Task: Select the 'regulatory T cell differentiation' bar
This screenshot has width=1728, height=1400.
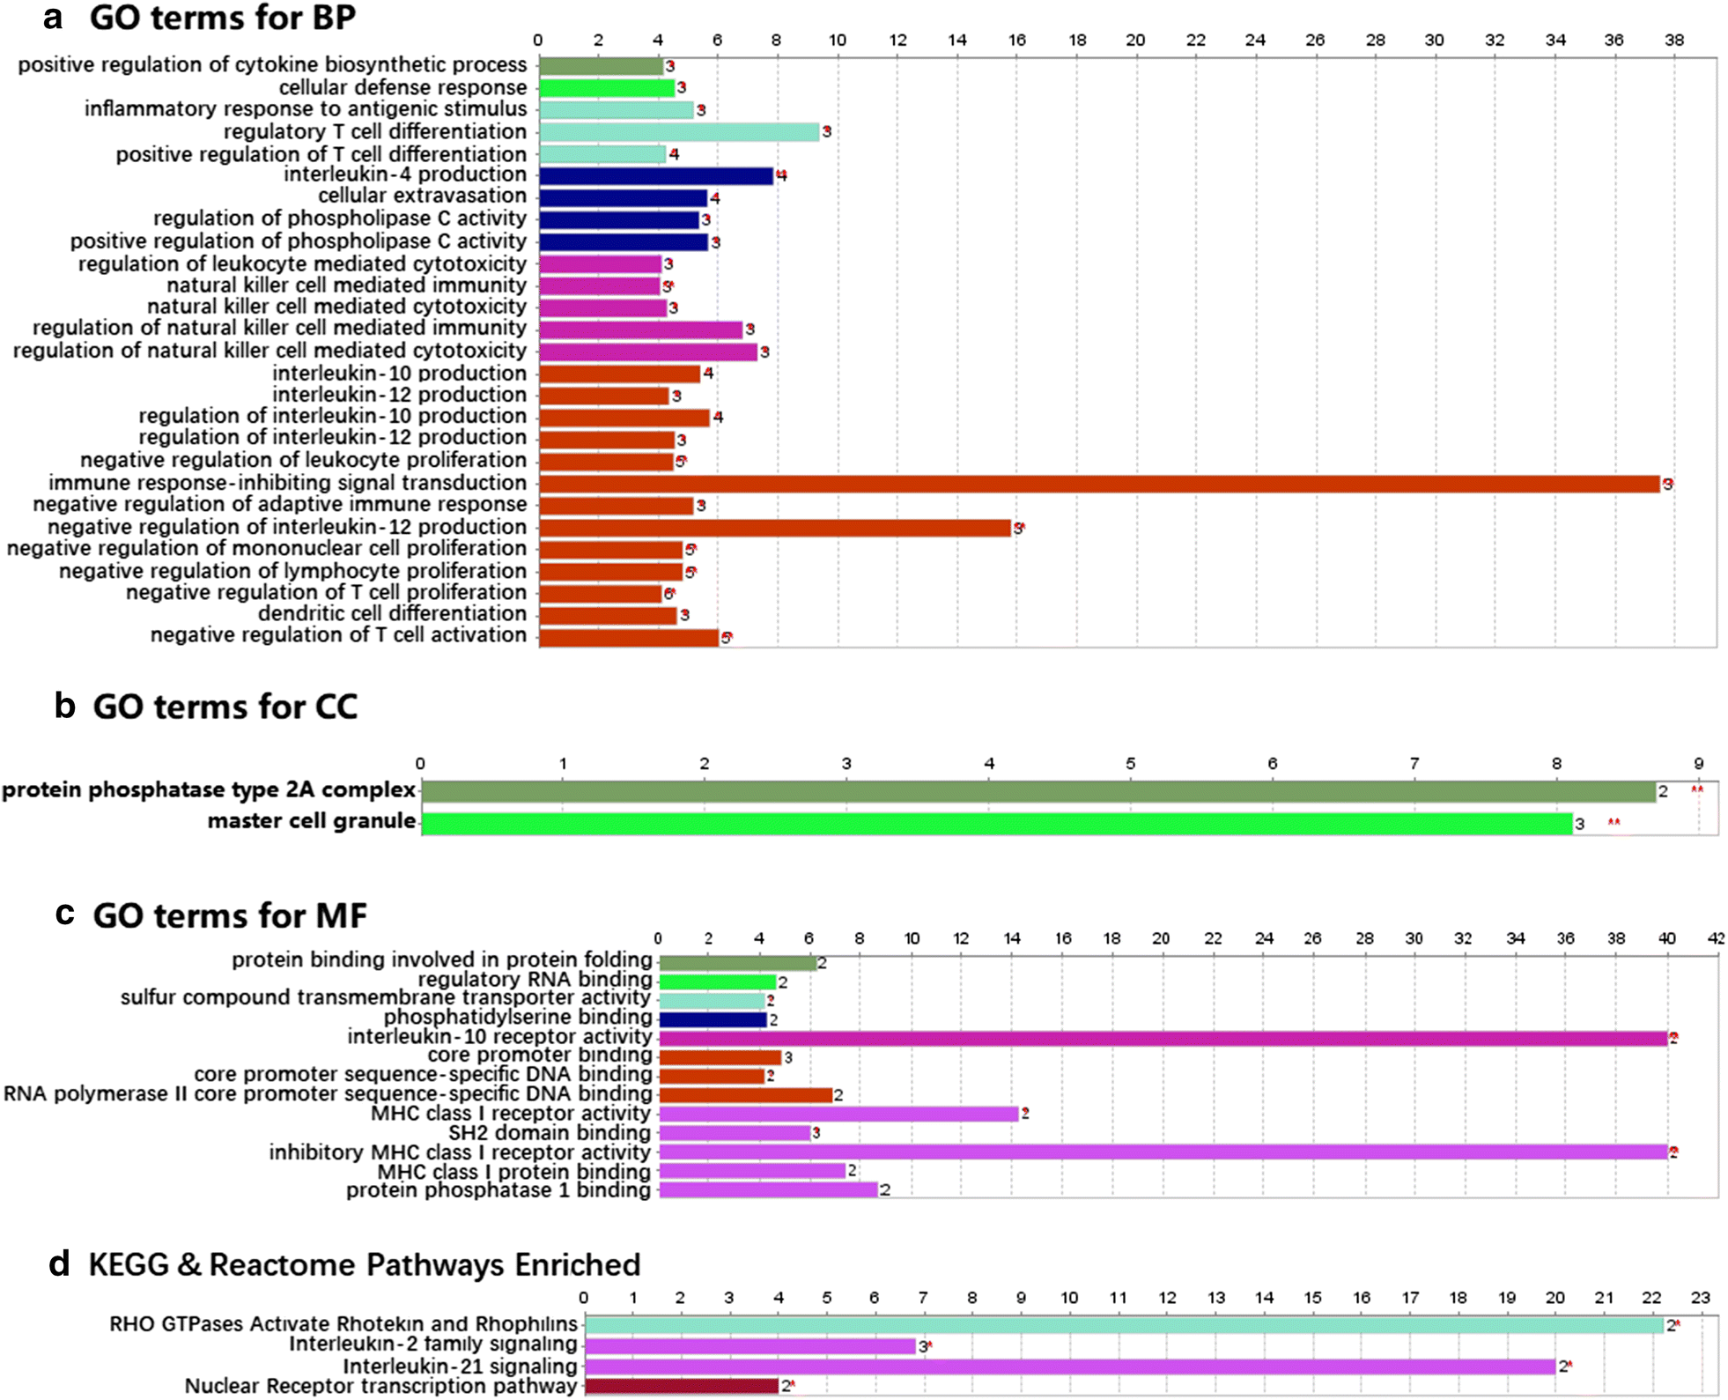Action: 679,132
